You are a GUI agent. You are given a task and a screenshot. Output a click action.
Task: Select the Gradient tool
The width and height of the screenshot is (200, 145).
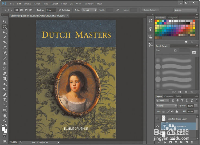[4, 79]
